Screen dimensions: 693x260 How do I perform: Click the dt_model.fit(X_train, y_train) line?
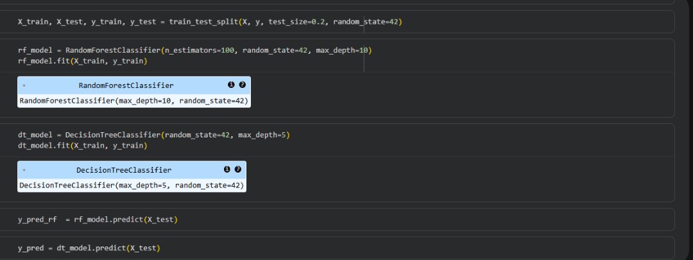tap(83, 146)
